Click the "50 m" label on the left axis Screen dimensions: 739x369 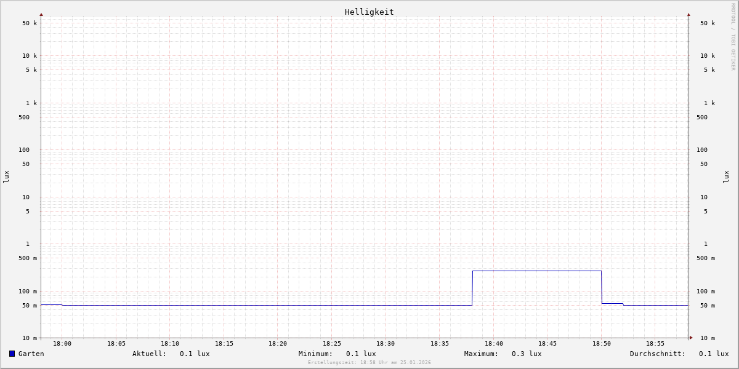click(30, 306)
